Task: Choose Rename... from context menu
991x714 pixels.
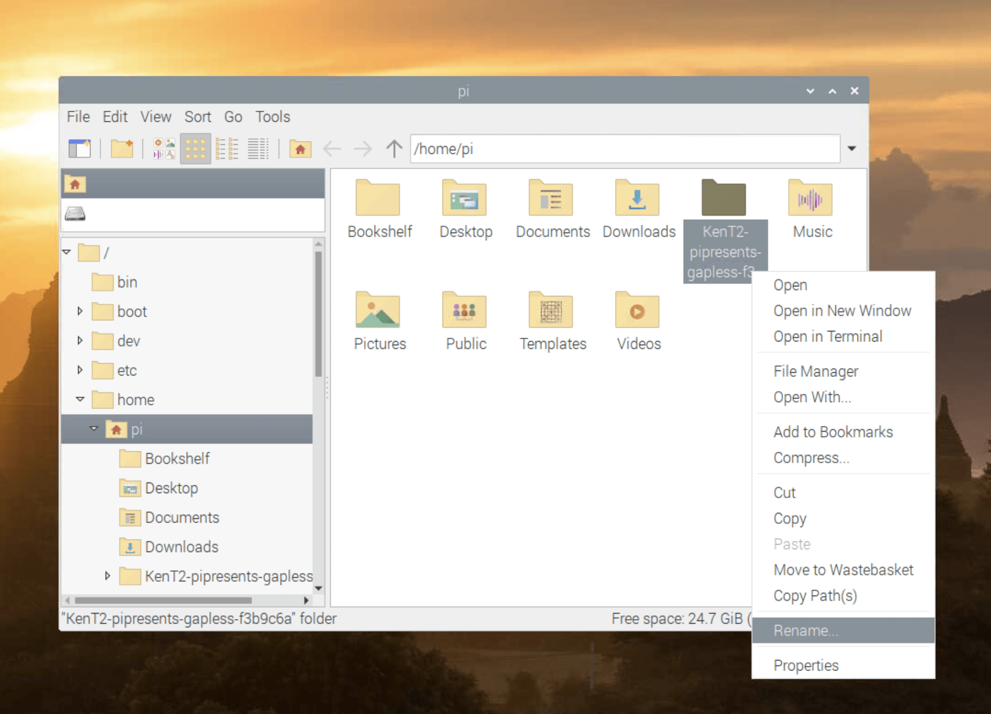Action: click(806, 630)
